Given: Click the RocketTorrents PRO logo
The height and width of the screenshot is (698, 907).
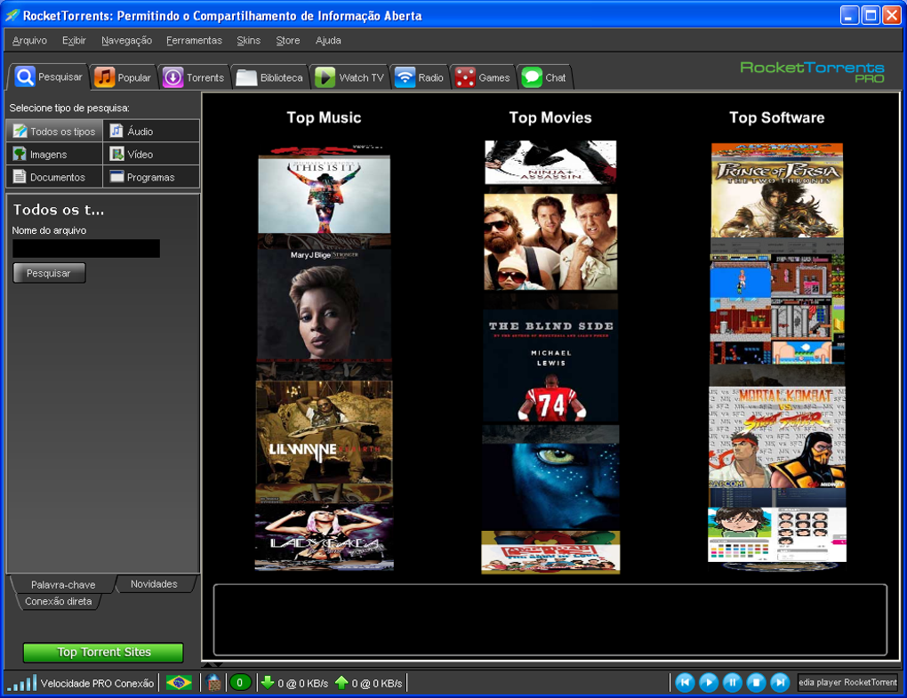Looking at the screenshot, I should 812,72.
